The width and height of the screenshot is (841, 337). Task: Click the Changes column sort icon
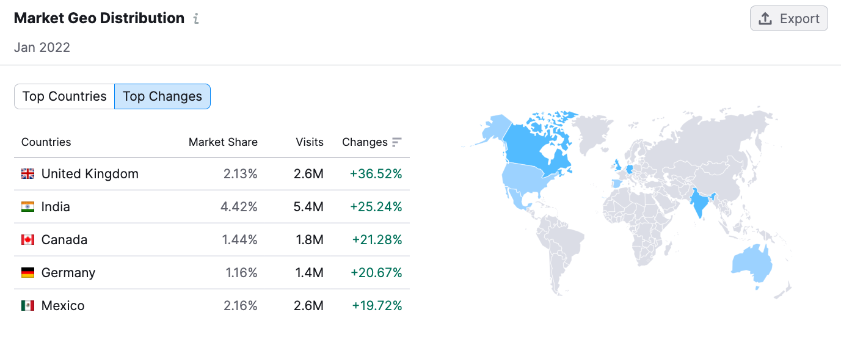click(397, 142)
